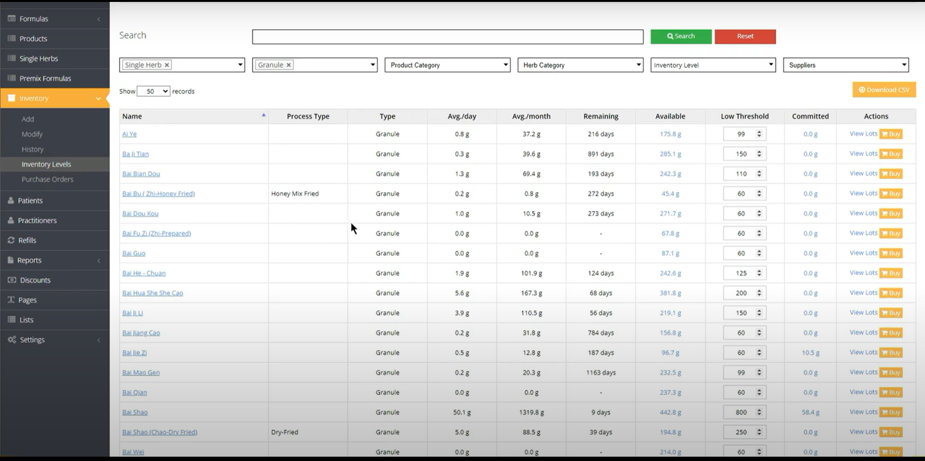The height and width of the screenshot is (461, 925).
Task: Open the Herb Category dropdown
Action: (x=580, y=65)
